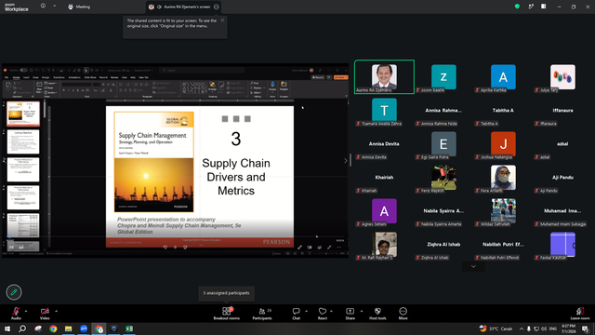The image size is (595, 335).
Task: Dismiss the shared content size notice
Action: 222,20
